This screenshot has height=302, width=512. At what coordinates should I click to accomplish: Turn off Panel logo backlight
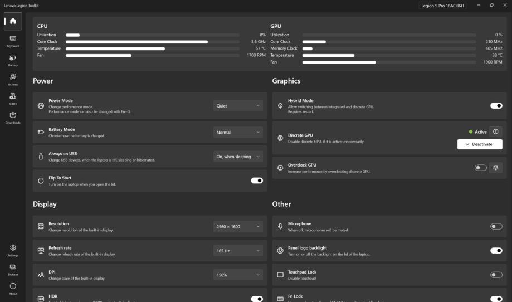click(x=496, y=250)
